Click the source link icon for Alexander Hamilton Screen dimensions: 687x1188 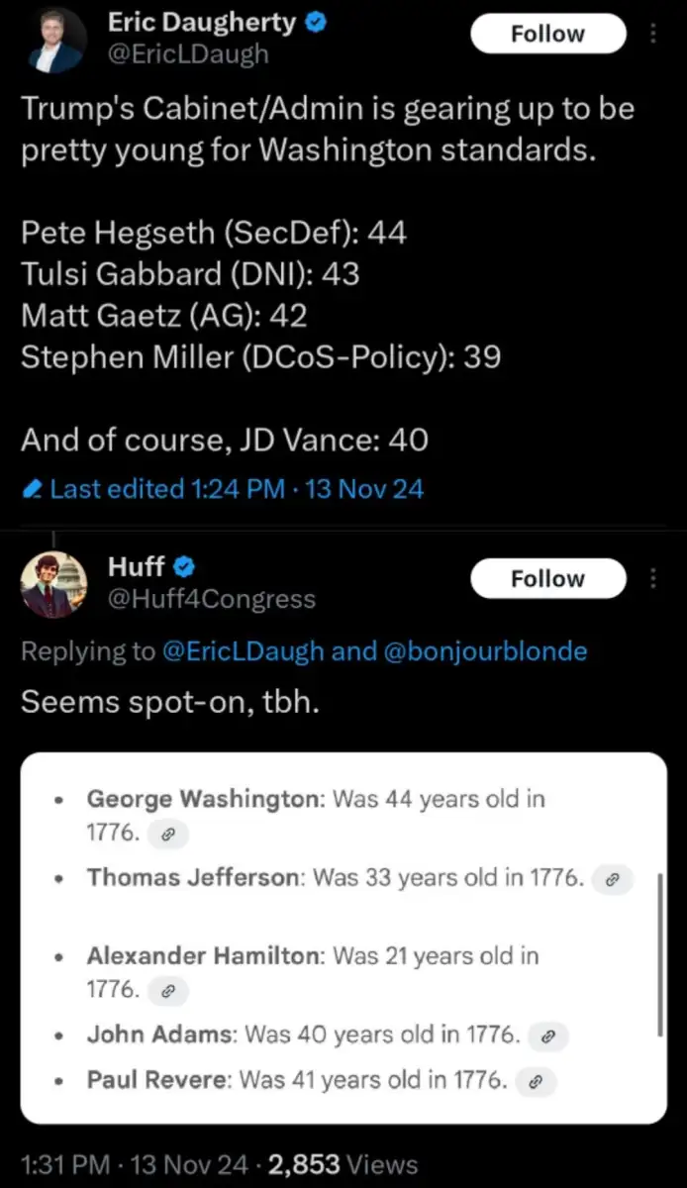tap(167, 990)
